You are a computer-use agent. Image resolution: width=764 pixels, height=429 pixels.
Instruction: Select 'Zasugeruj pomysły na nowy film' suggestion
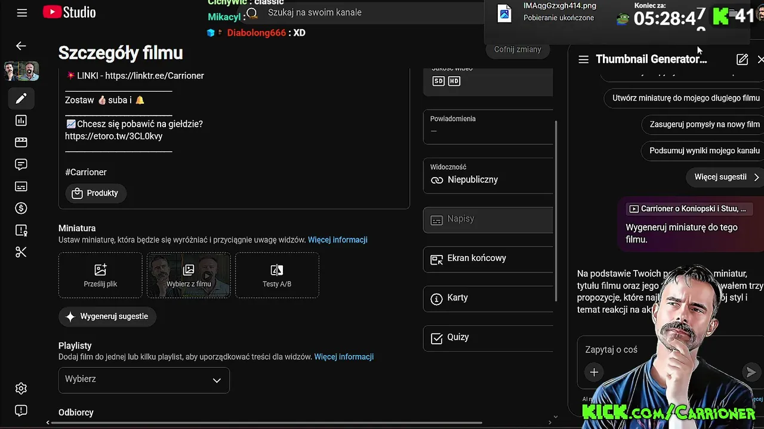tap(704, 125)
